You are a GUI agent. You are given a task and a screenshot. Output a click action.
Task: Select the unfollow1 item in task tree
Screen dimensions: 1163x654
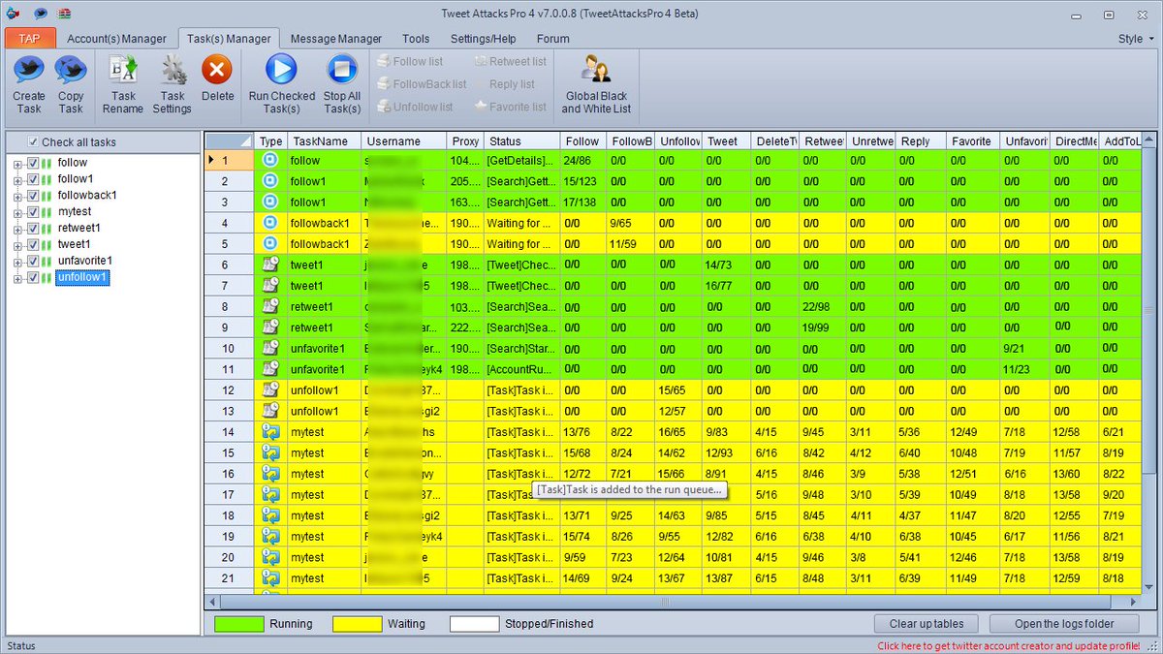point(82,278)
